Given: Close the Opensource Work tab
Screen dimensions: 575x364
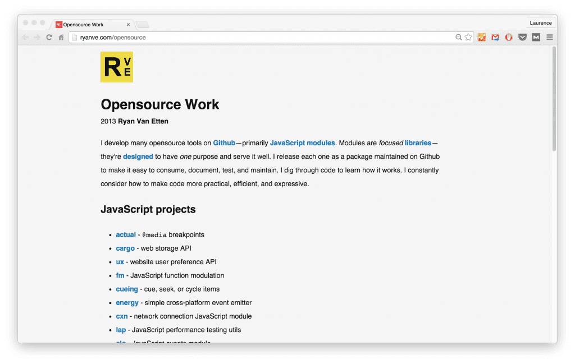Looking at the screenshot, I should coord(129,25).
